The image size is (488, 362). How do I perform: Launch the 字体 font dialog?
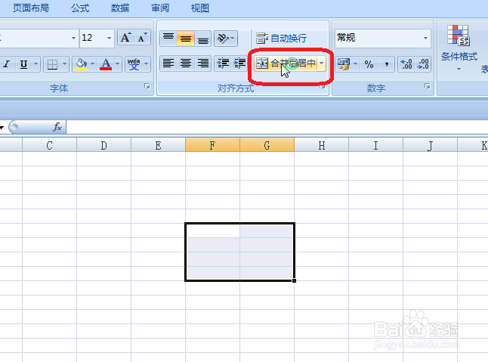pyautogui.click(x=147, y=86)
